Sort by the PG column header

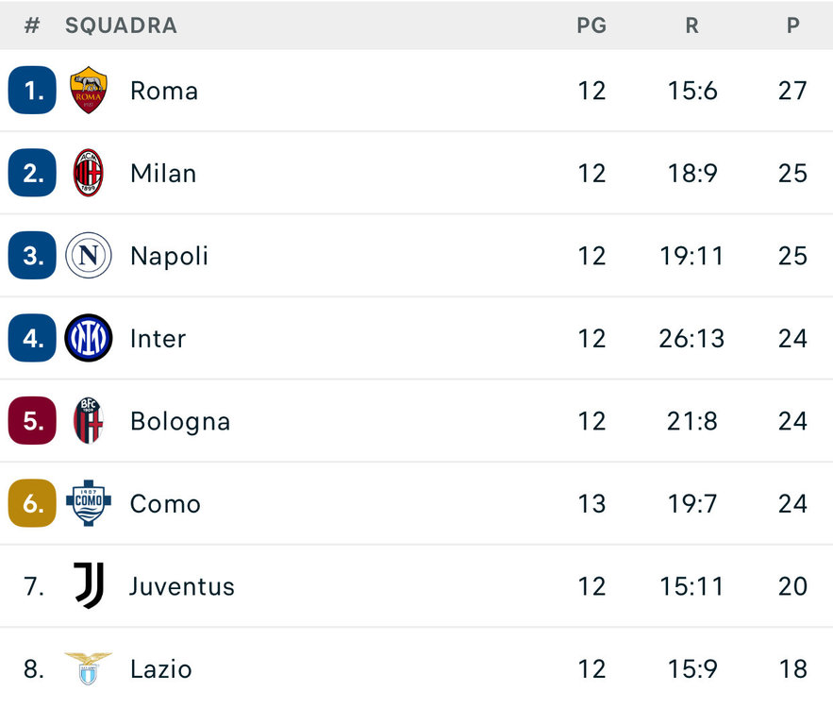(x=591, y=26)
